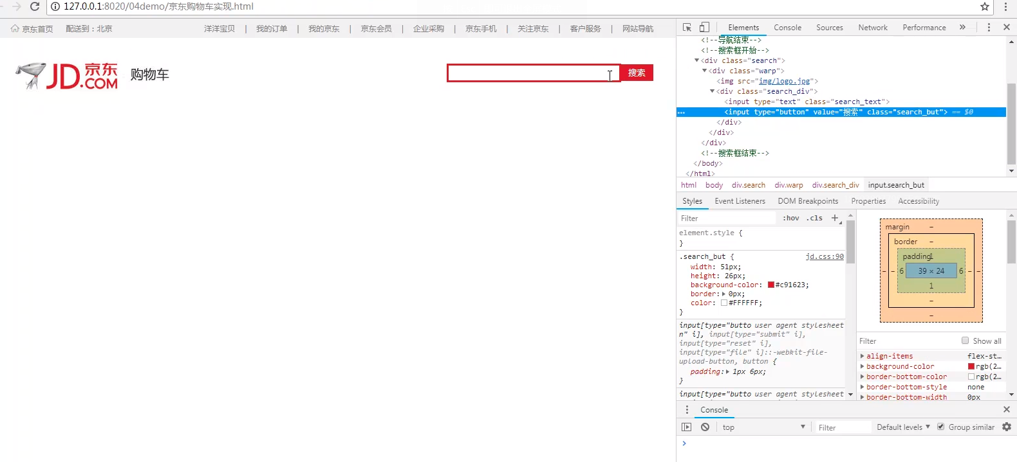Select the input class="search_text" DOM node
Viewport: 1017px width, 462px height.
pos(807,102)
